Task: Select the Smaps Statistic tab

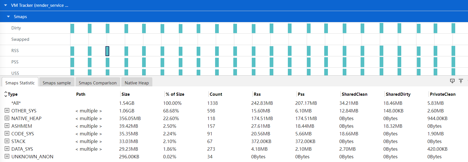Action: (x=20, y=83)
